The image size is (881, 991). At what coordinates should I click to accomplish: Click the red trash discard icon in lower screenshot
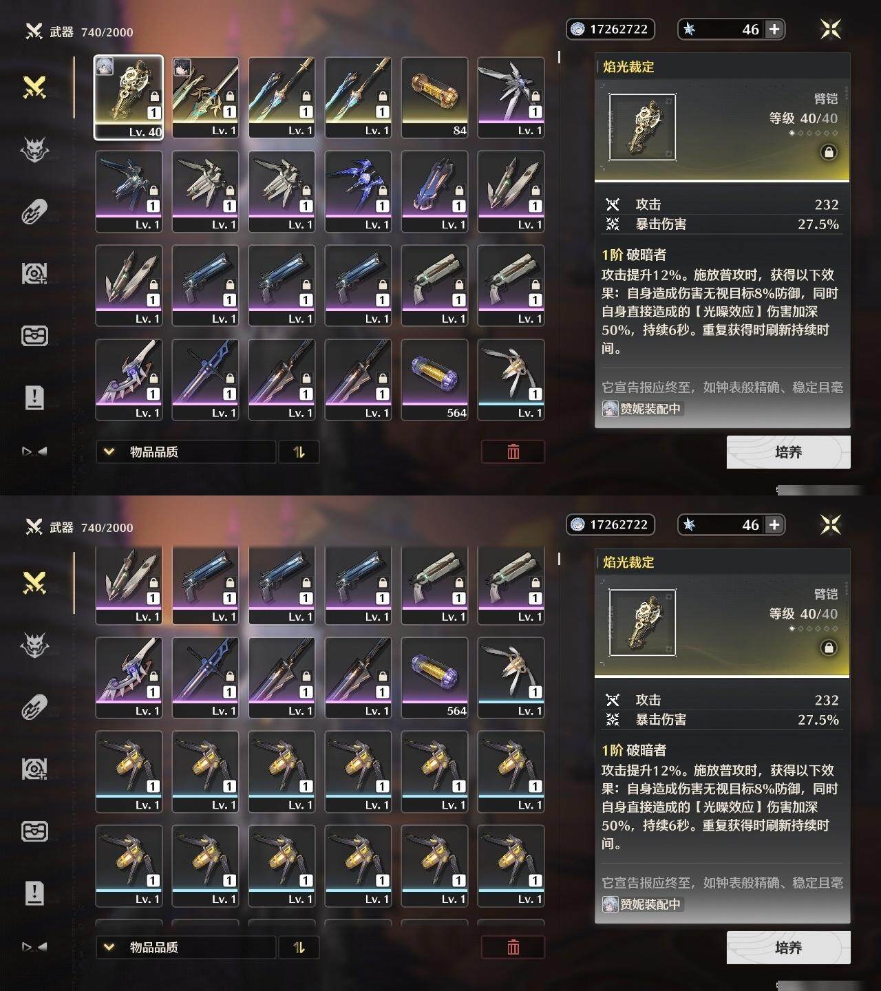pos(513,948)
